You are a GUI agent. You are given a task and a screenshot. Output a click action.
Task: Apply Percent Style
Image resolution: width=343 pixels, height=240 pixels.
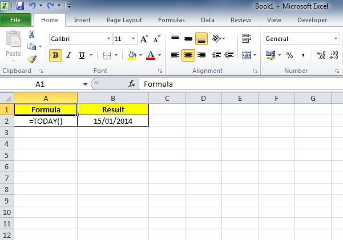(289, 55)
